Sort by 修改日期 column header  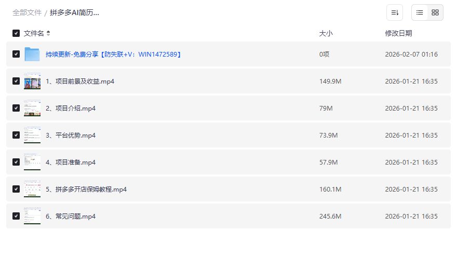tap(398, 33)
